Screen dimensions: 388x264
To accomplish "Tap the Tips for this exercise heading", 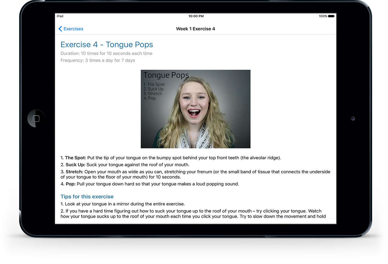I will tap(87, 196).
